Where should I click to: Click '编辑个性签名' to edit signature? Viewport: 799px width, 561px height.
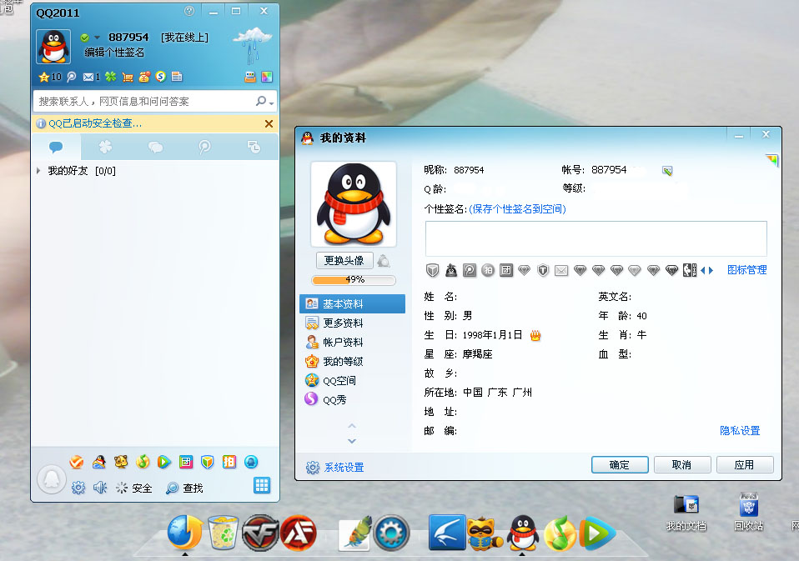(x=114, y=53)
